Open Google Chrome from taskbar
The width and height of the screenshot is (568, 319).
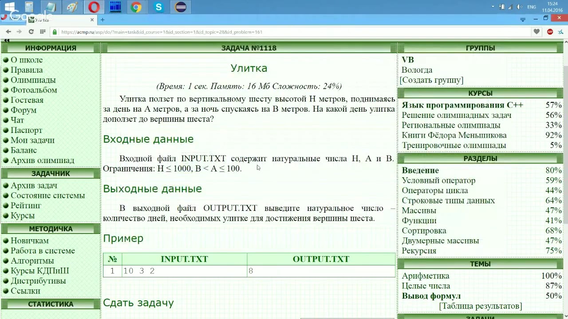coord(136,7)
